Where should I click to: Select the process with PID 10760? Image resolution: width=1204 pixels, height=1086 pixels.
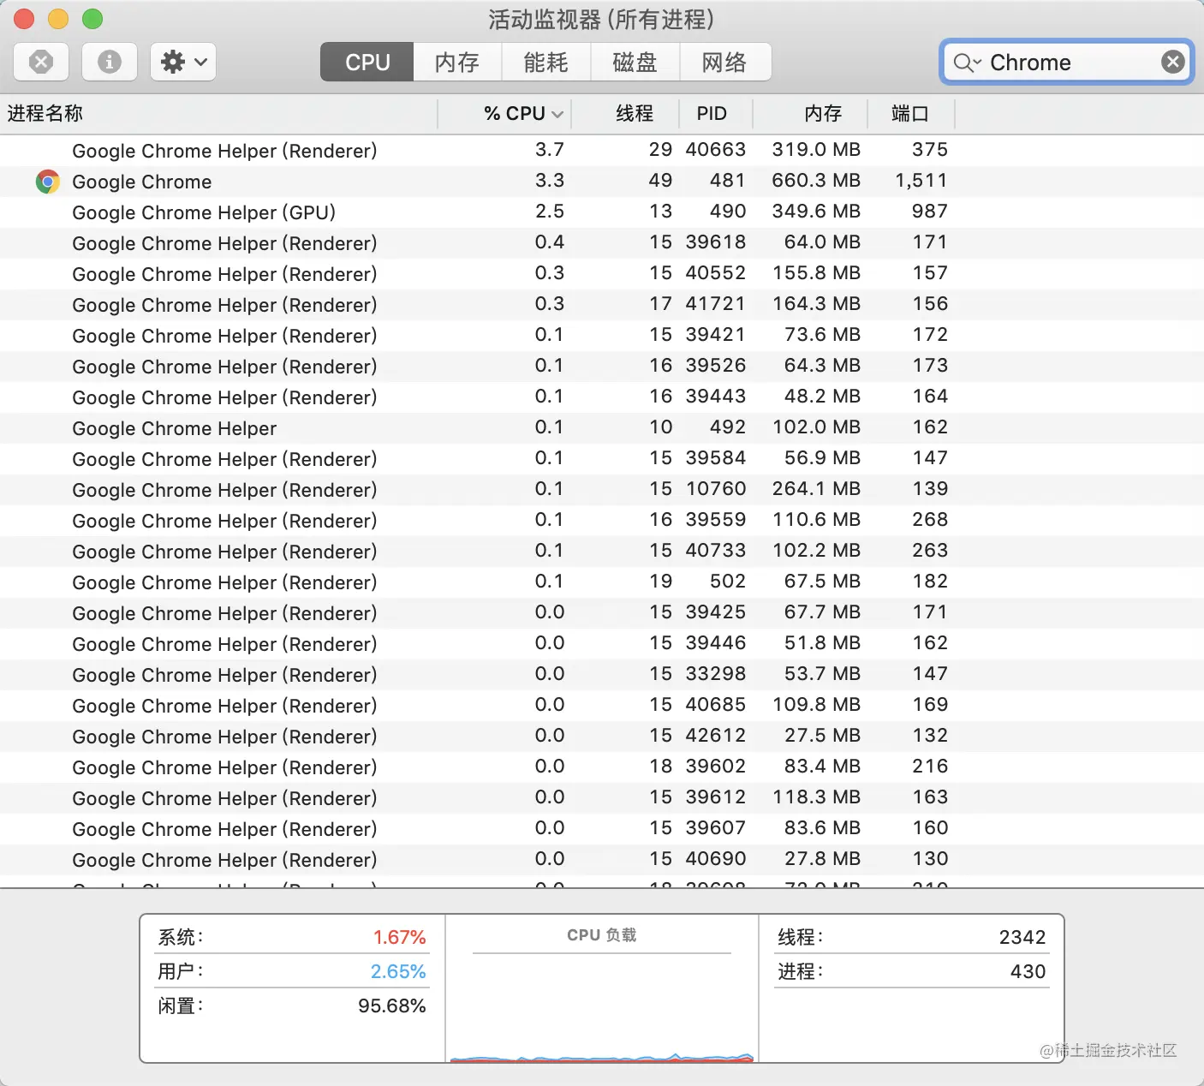602,490
